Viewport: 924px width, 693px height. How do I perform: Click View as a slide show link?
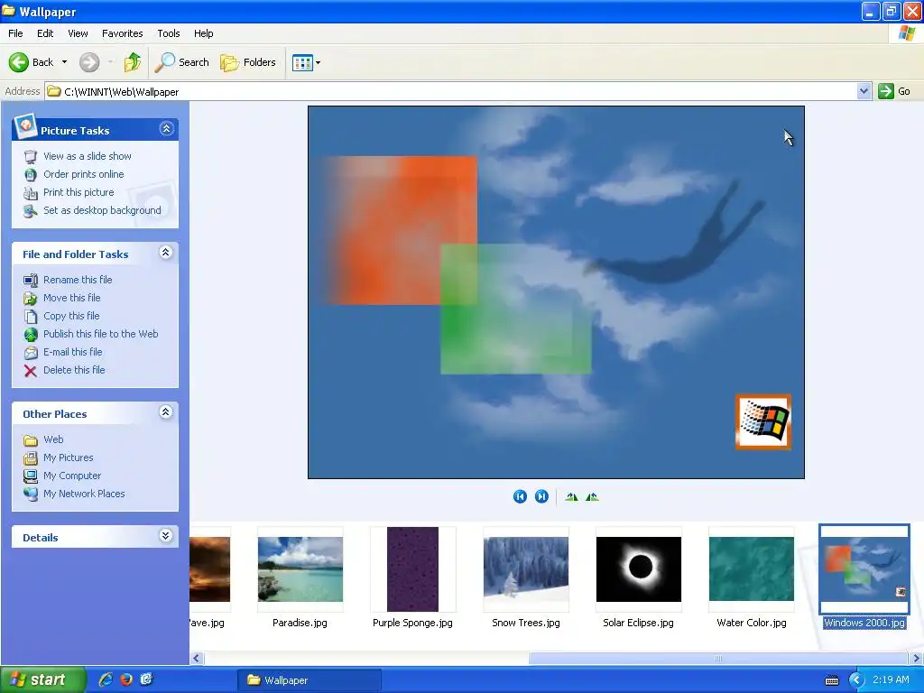[88, 156]
